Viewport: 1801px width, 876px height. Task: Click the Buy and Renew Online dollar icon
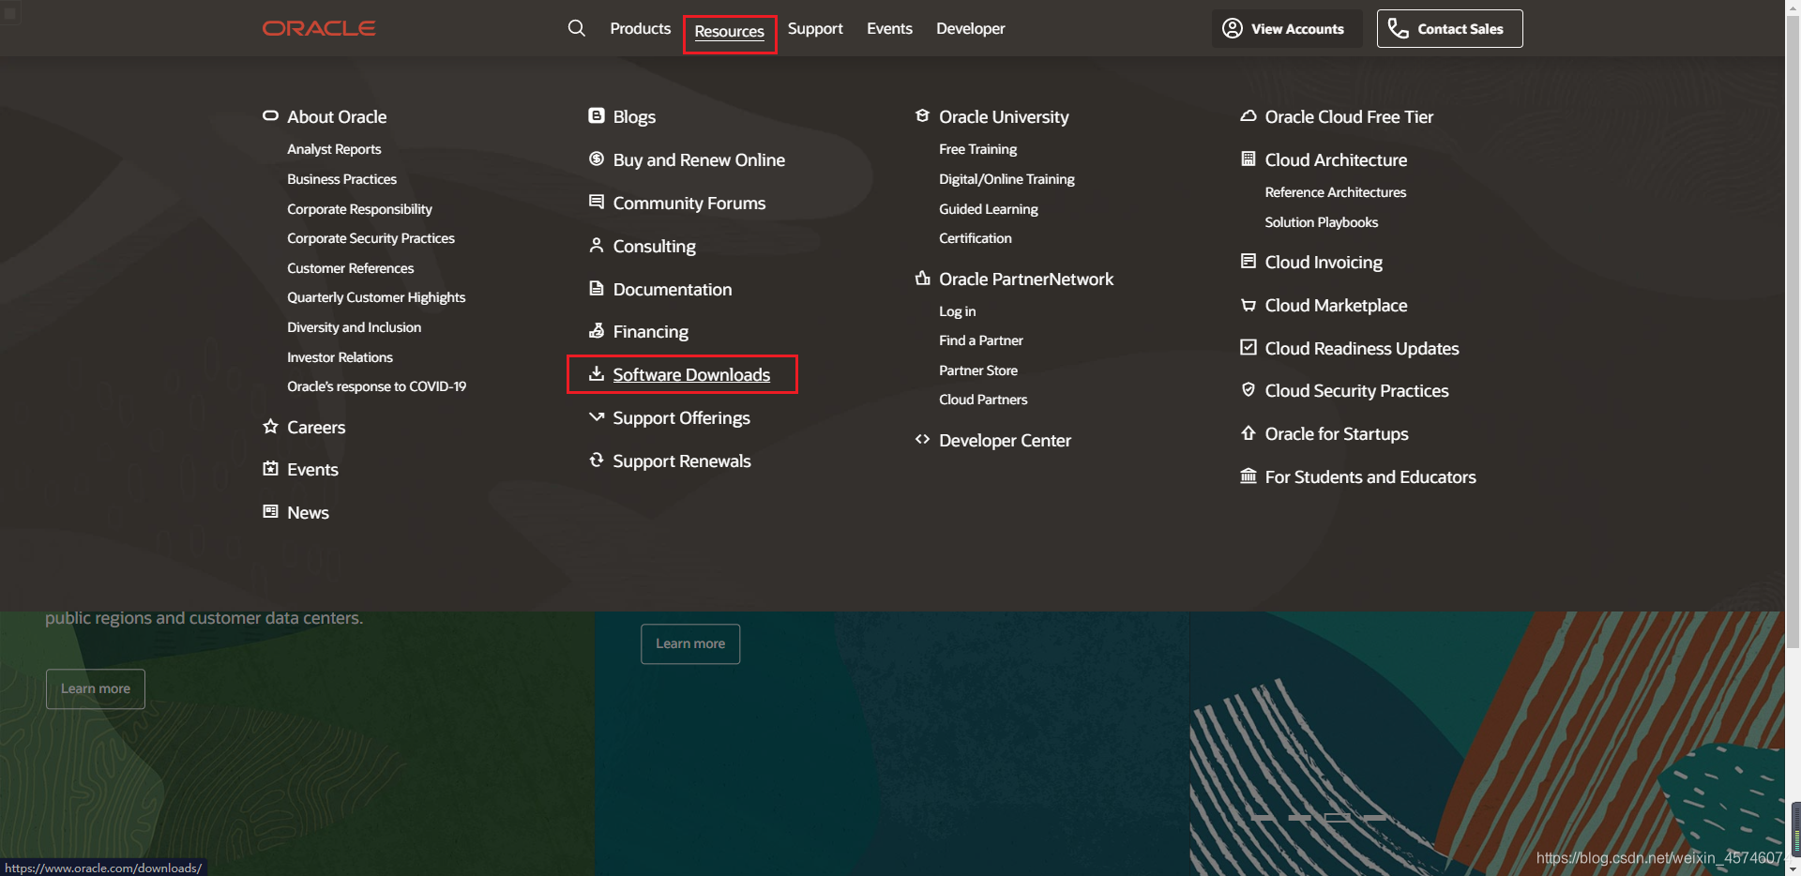point(597,159)
